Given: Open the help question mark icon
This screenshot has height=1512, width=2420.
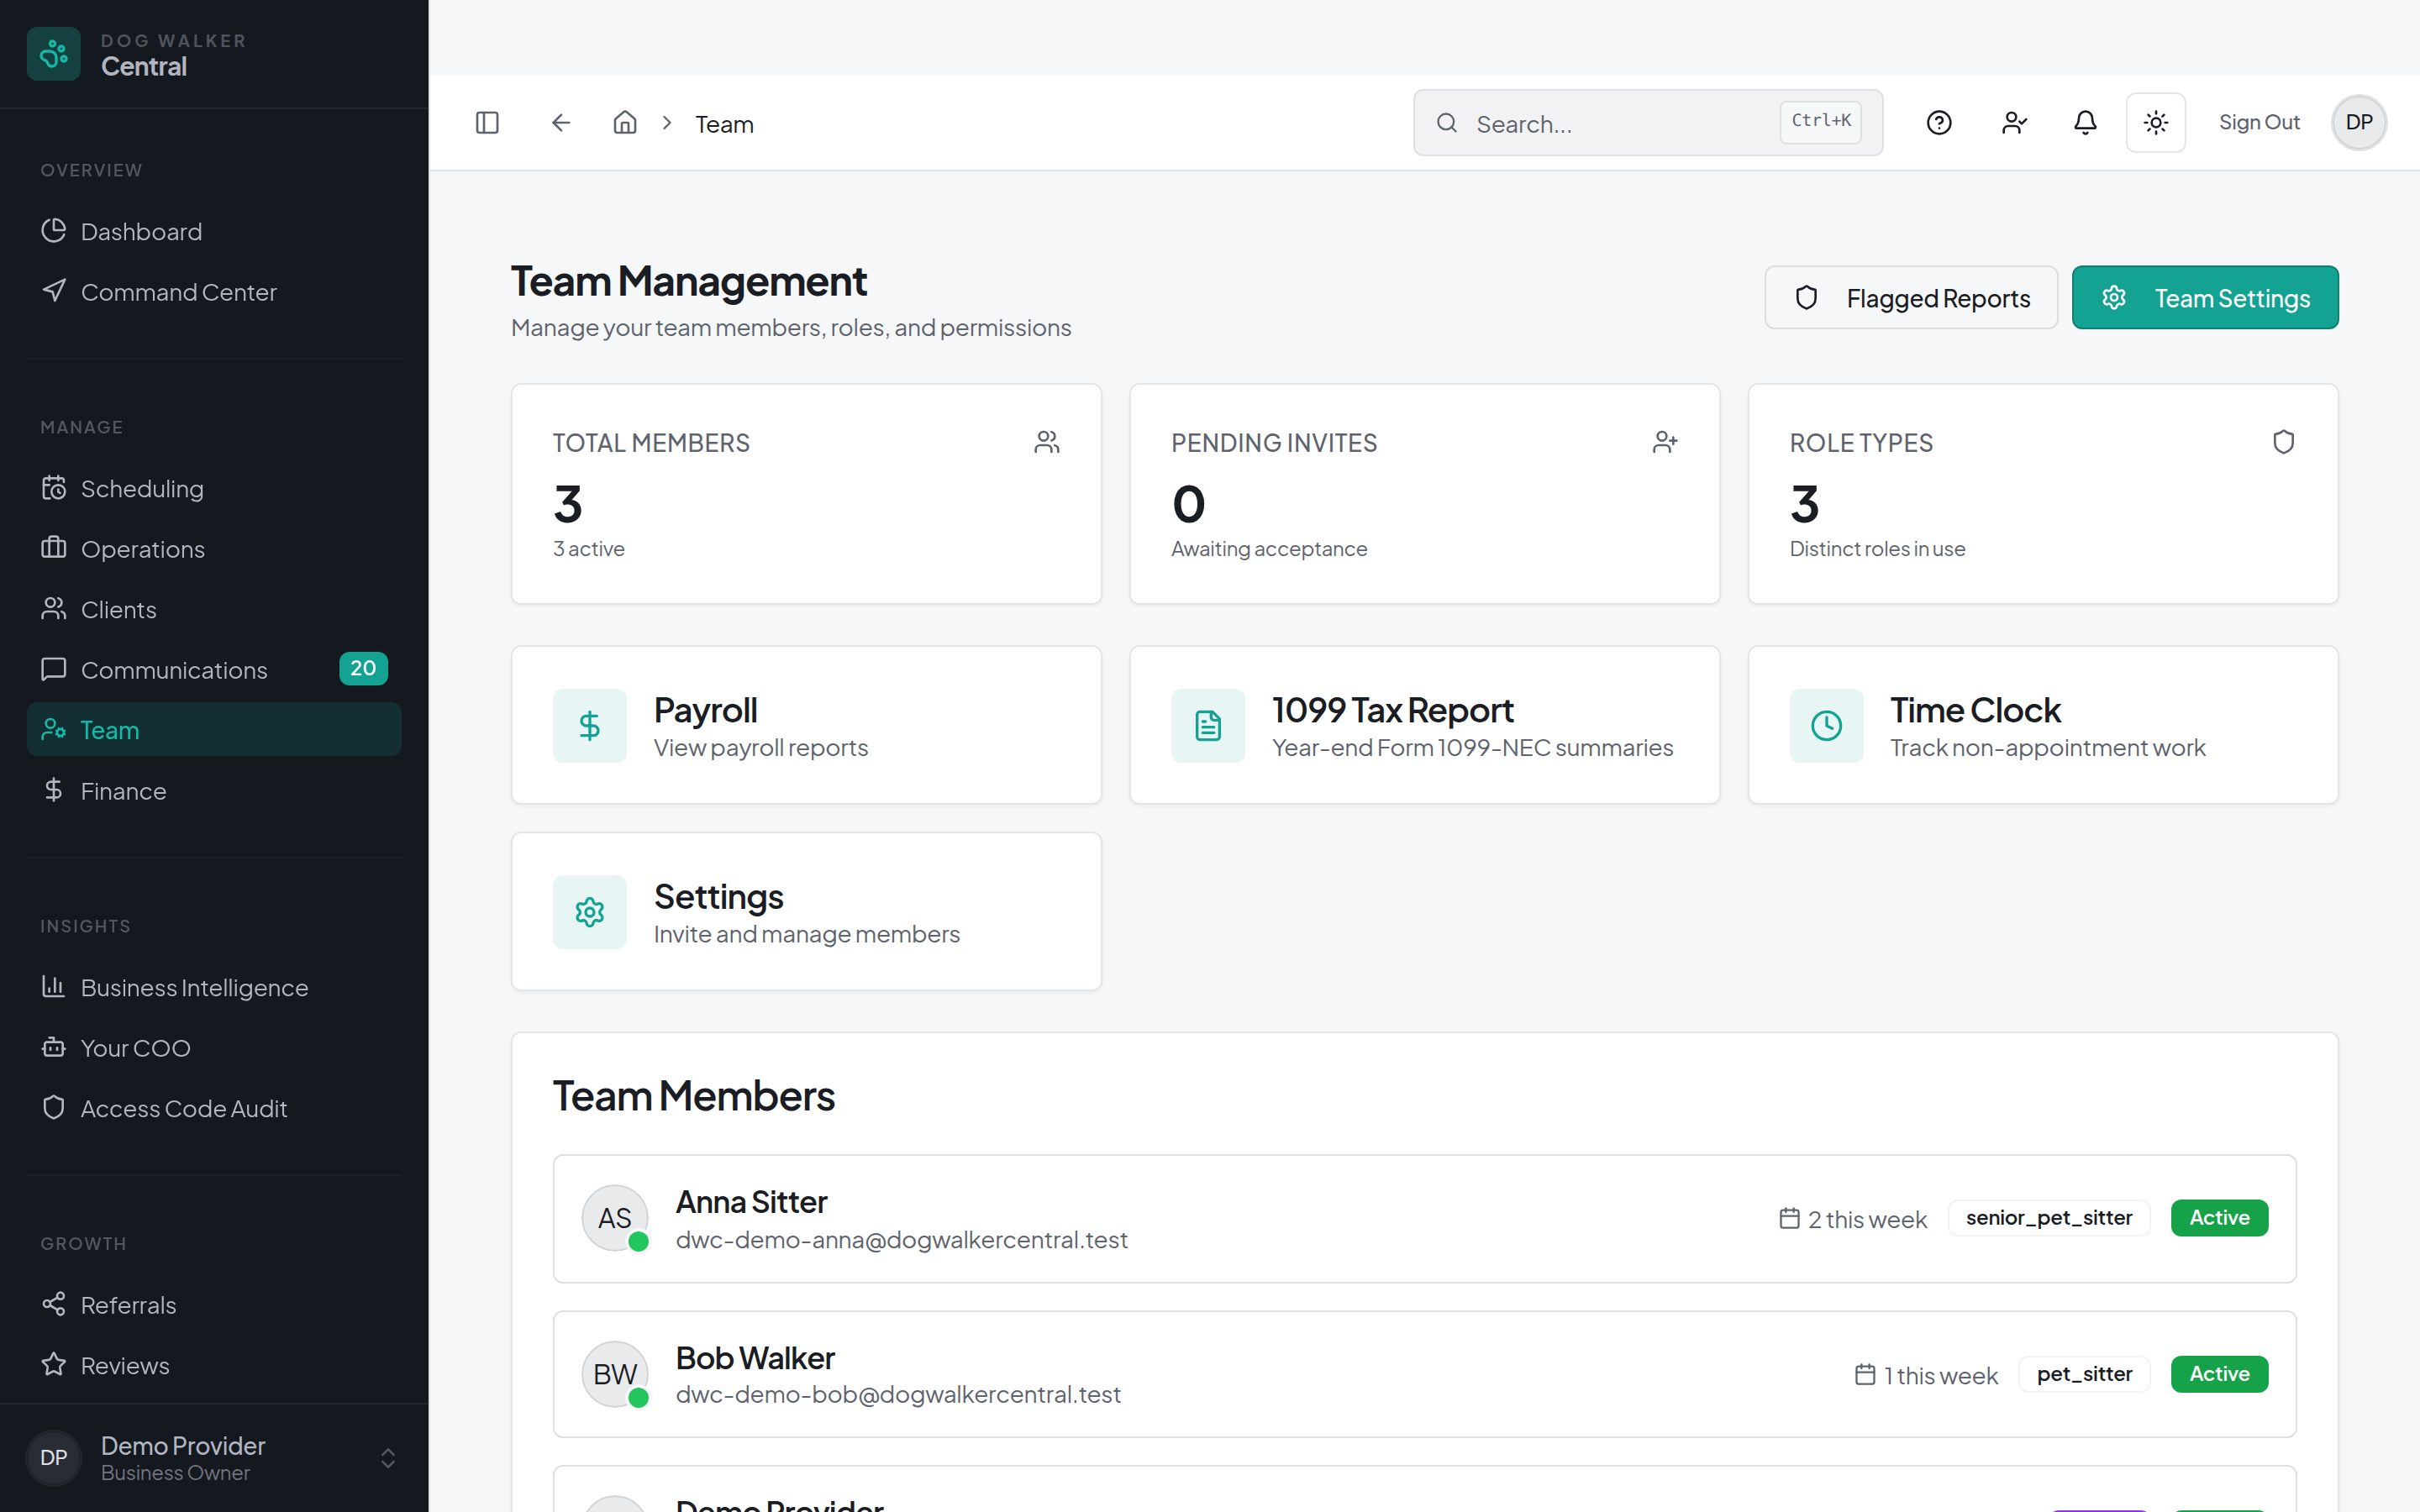Looking at the screenshot, I should [1939, 122].
